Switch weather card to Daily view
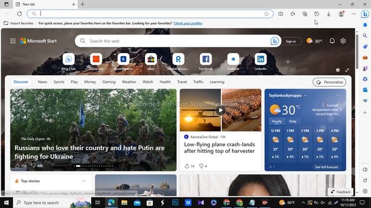This screenshot has width=371, height=208. point(293,121)
